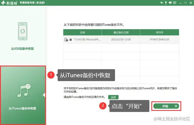This screenshot has width=194, height=125.
Task: Click the lock icon on backup row
Action: click(x=71, y=39)
